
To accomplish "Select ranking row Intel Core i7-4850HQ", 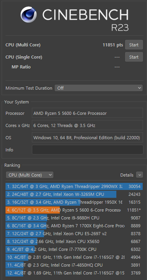I will click(74, 265).
